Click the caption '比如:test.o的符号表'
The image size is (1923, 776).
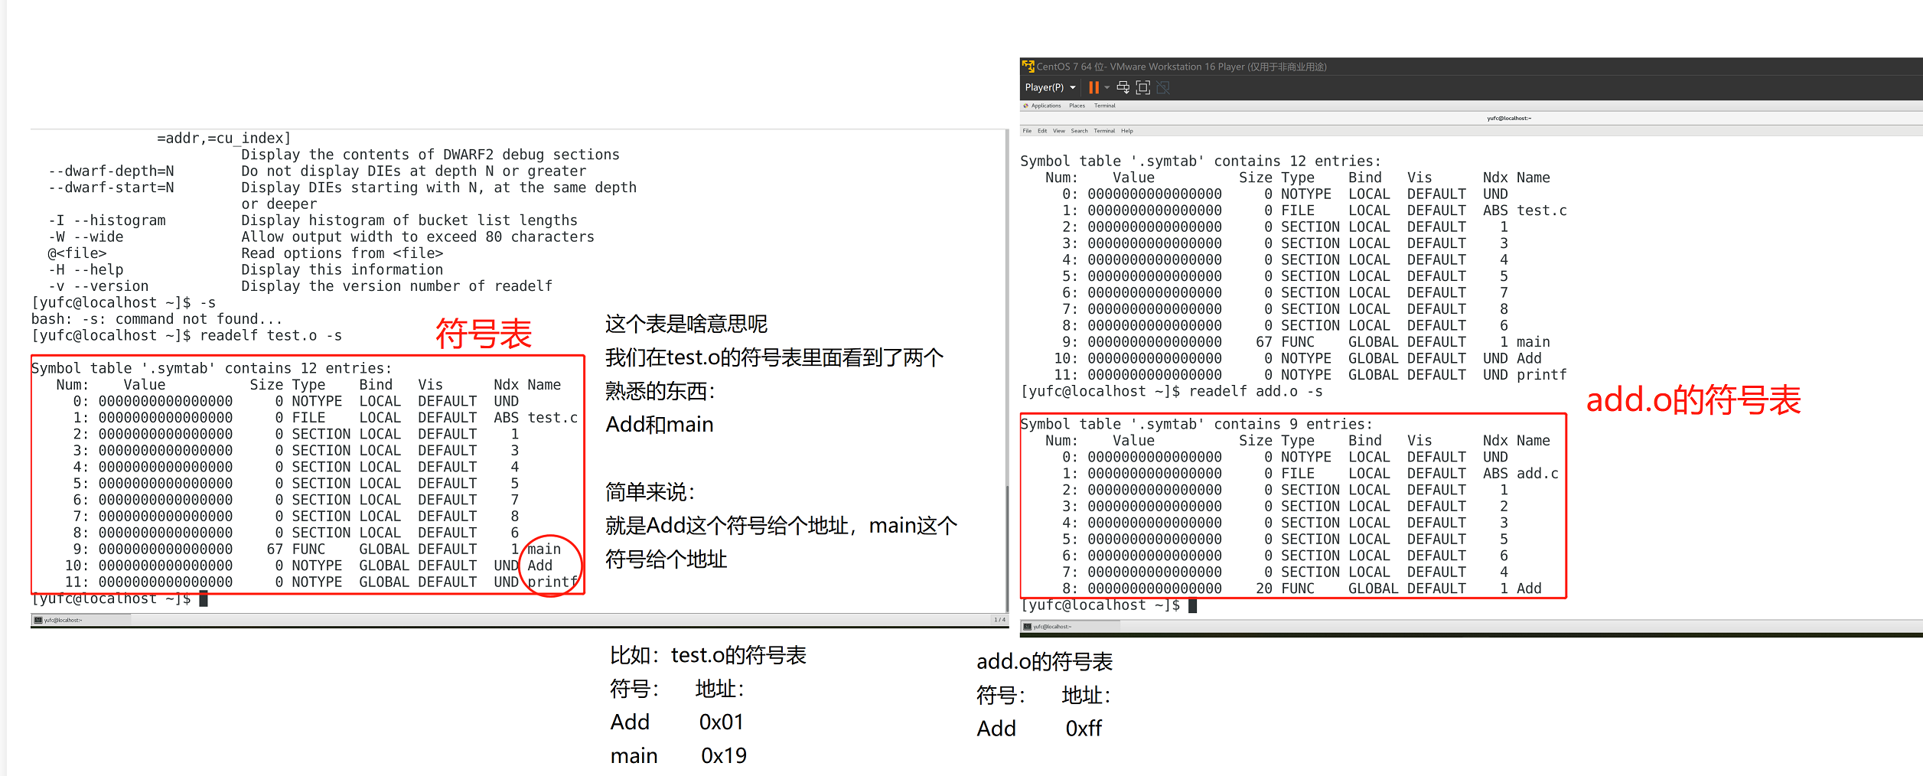coord(708,656)
